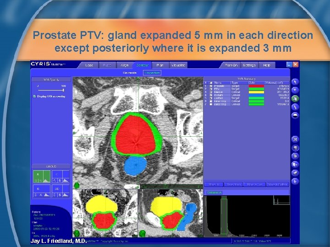This screenshot has height=247, width=330.
Task: Click the third icon in lower right tool group
Action: (295, 156)
